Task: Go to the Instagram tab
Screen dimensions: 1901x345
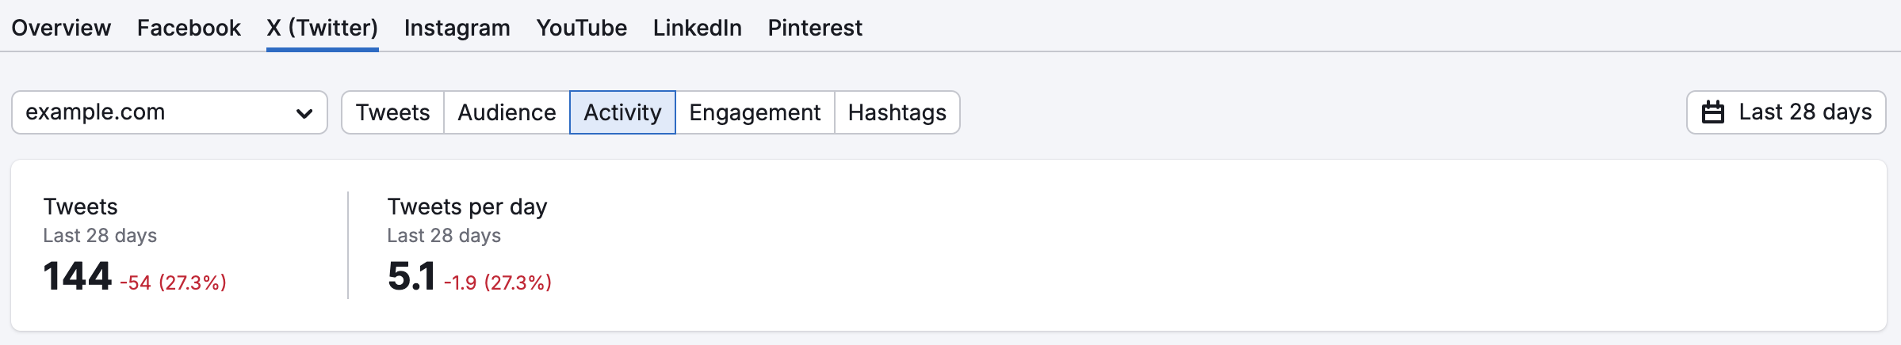Action: click(x=457, y=28)
